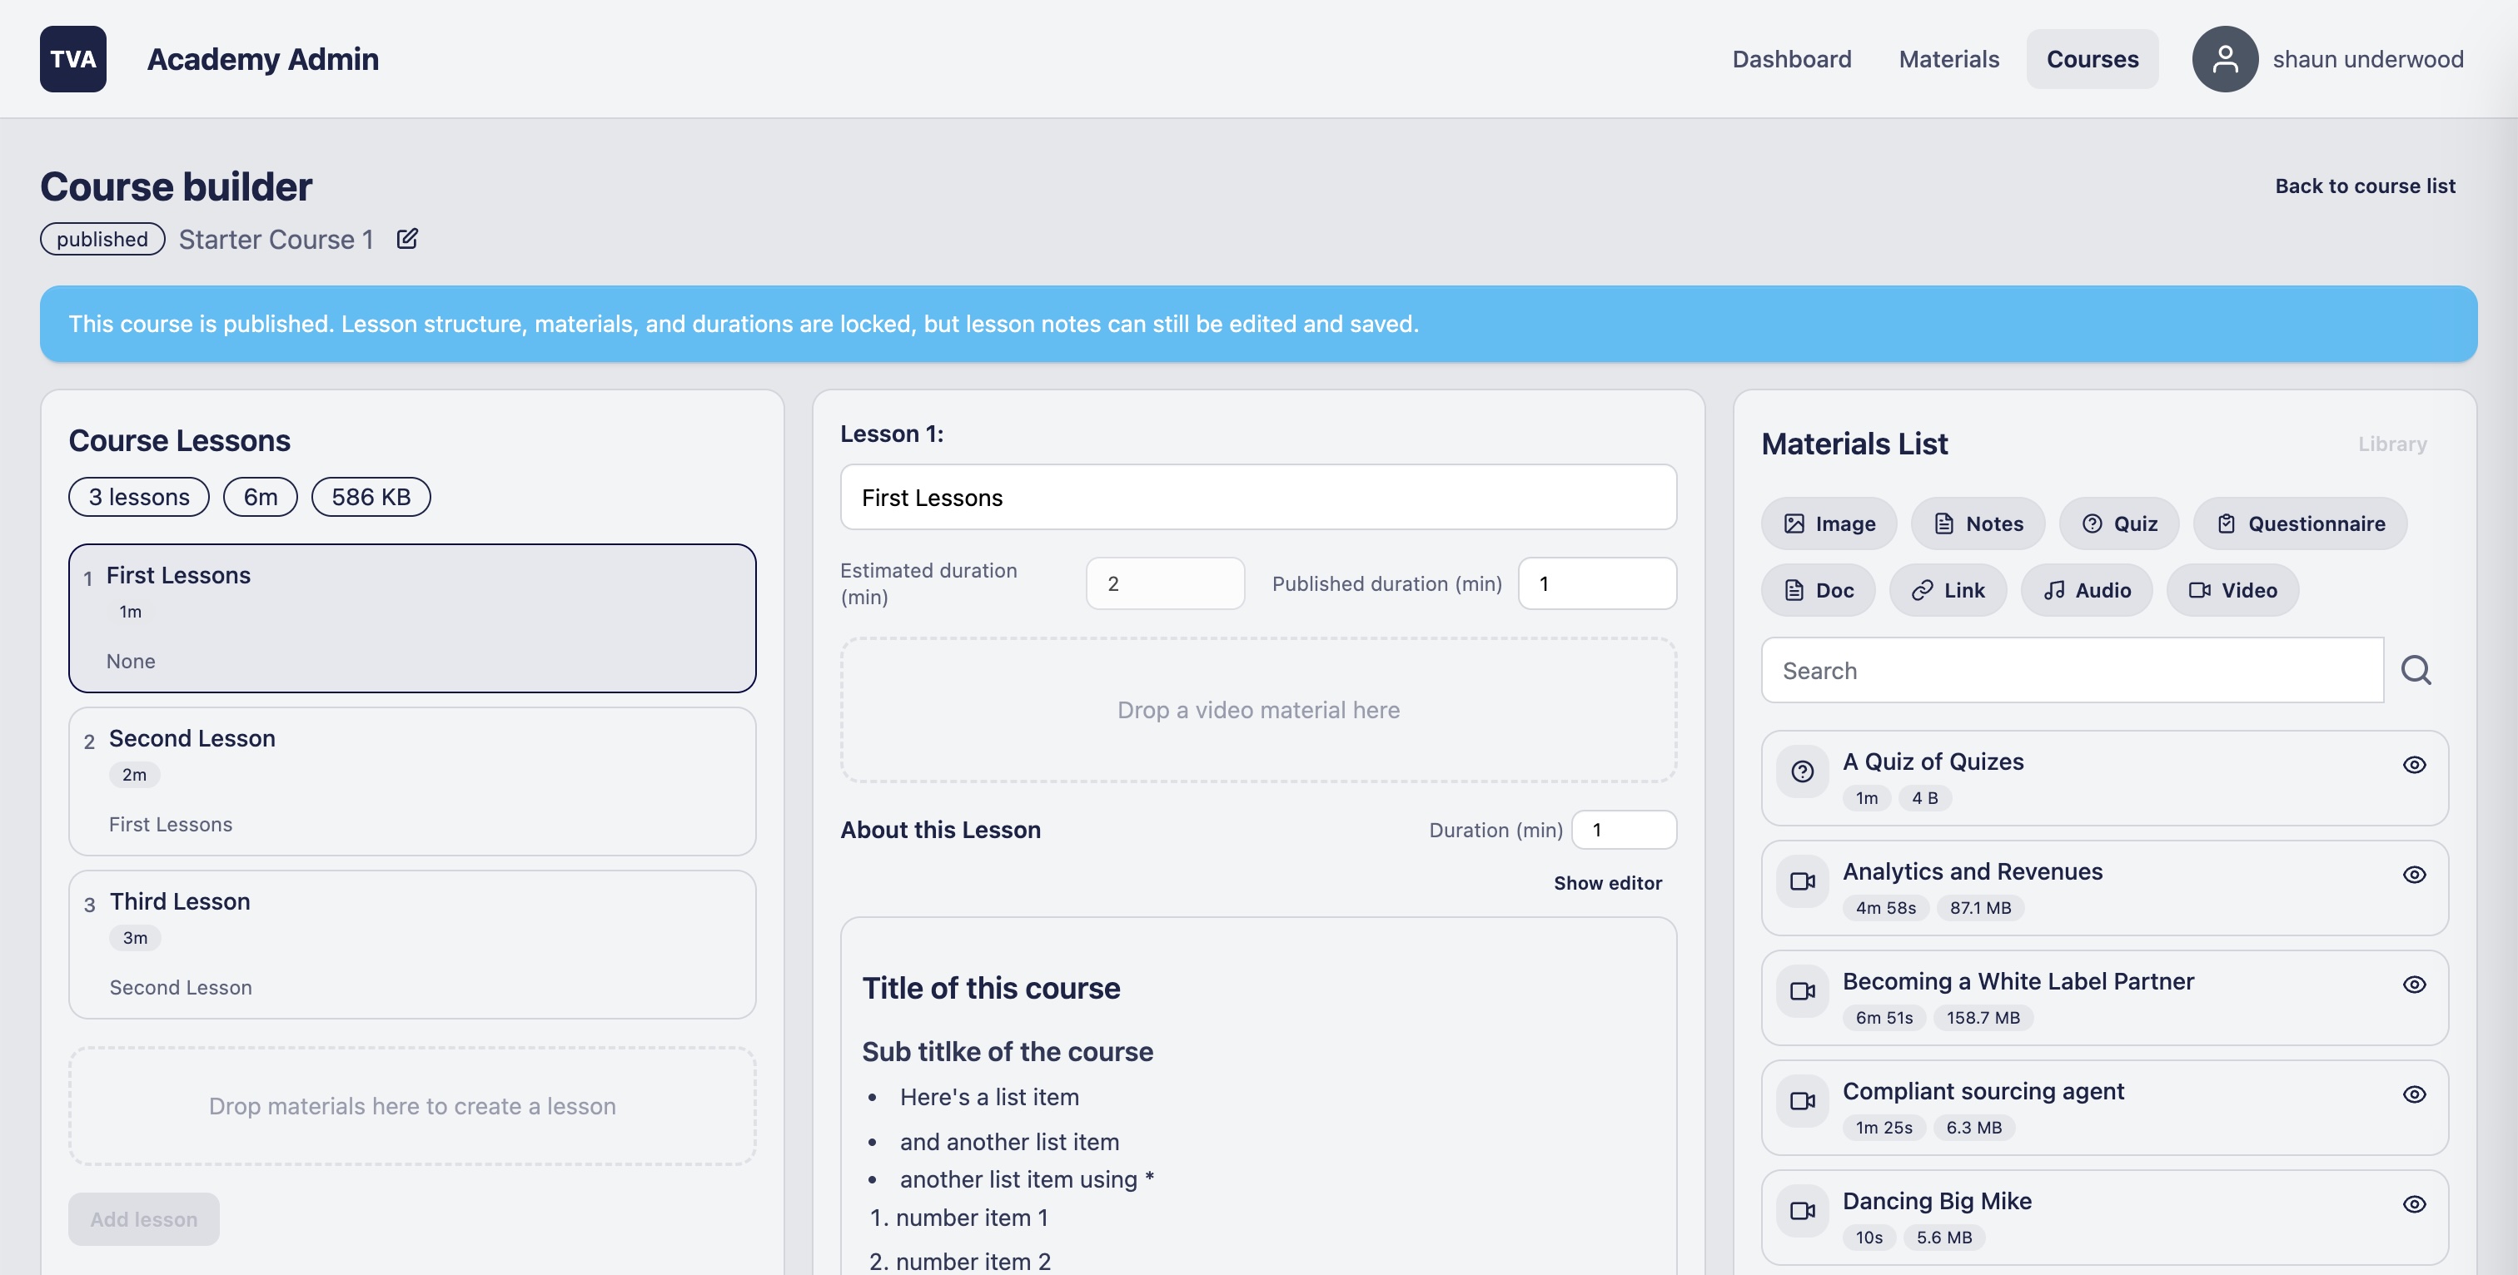Click the Estimated duration field
2518x1275 pixels.
[x=1165, y=583]
